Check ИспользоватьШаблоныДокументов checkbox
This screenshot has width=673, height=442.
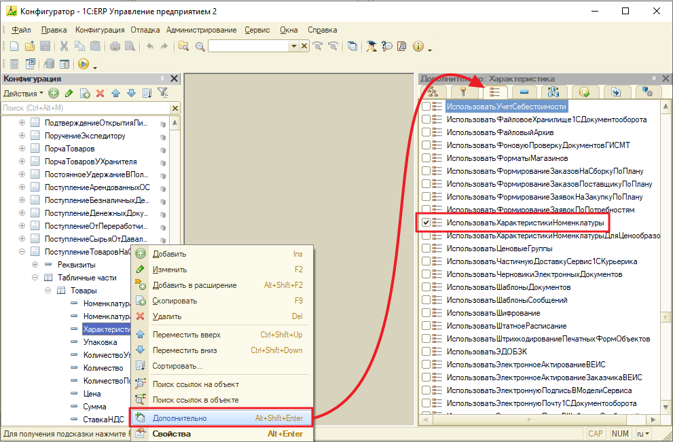coord(426,287)
